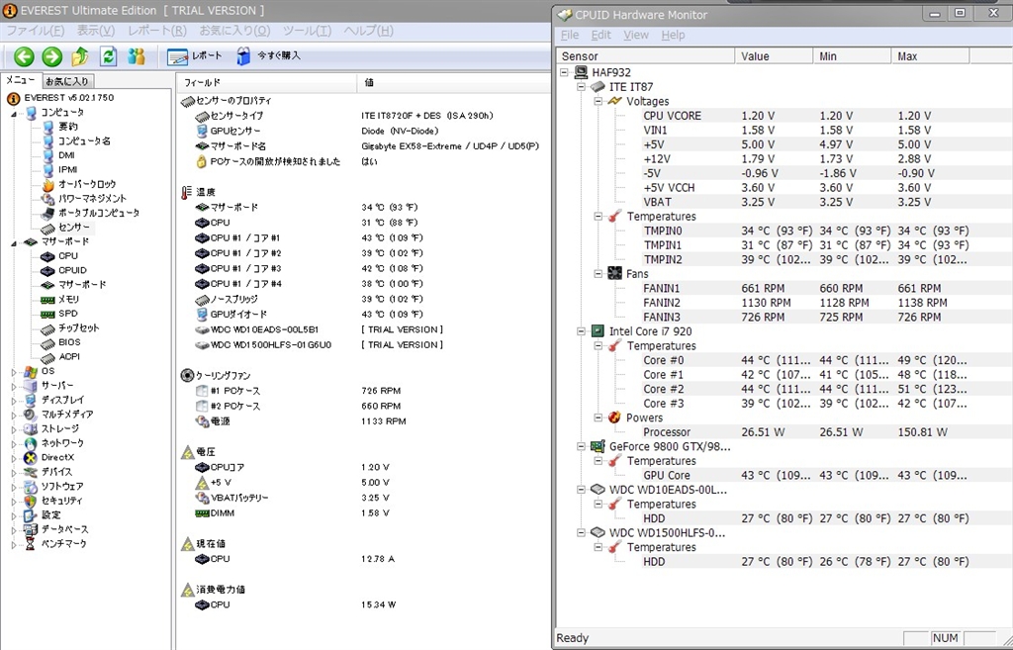Image resolution: width=1013 pixels, height=650 pixels.
Task: Select DirectX in the EVEREST tree
Action: [57, 457]
